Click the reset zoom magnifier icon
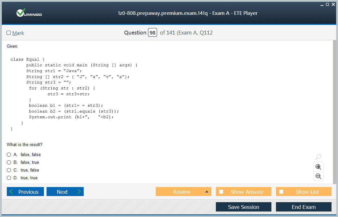 318,157
